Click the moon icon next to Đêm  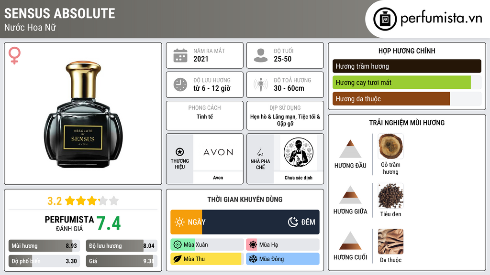coord(293,222)
